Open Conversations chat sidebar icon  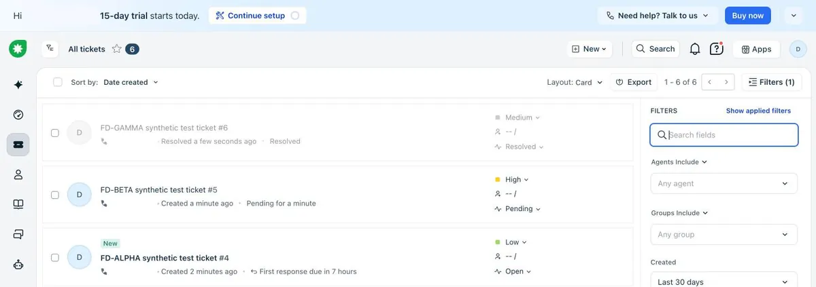pos(18,235)
